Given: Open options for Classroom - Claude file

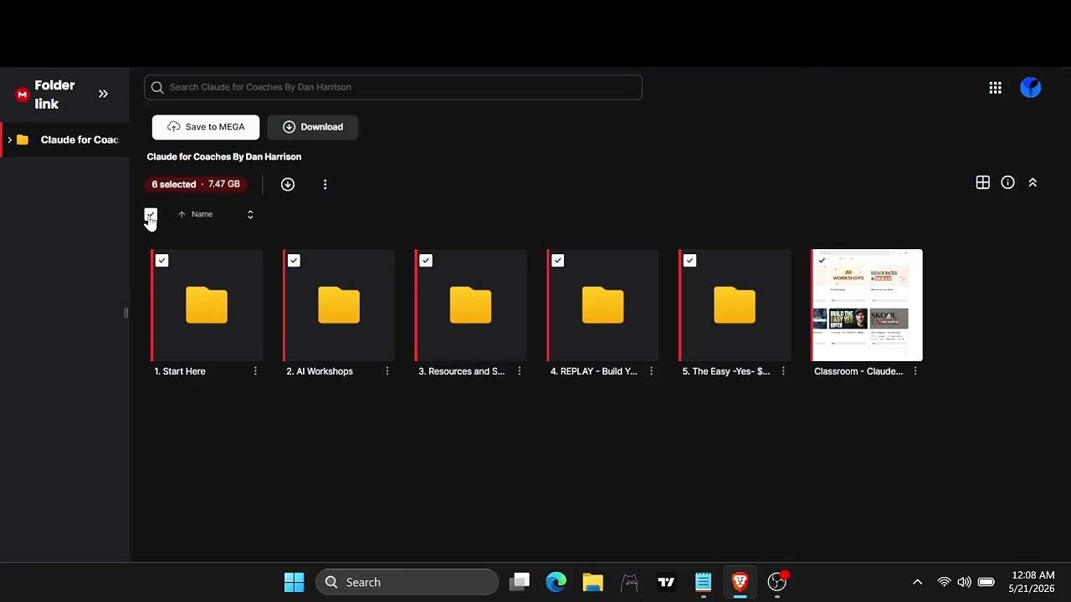Looking at the screenshot, I should tap(915, 371).
